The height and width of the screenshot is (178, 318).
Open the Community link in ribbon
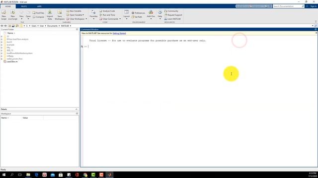171,11
